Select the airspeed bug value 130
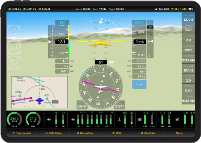Viewport: 201px width, 143px height. 62,23
